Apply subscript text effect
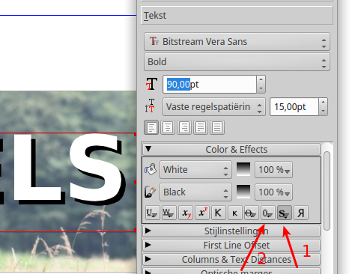This screenshot has width=358, height=274. click(x=185, y=213)
